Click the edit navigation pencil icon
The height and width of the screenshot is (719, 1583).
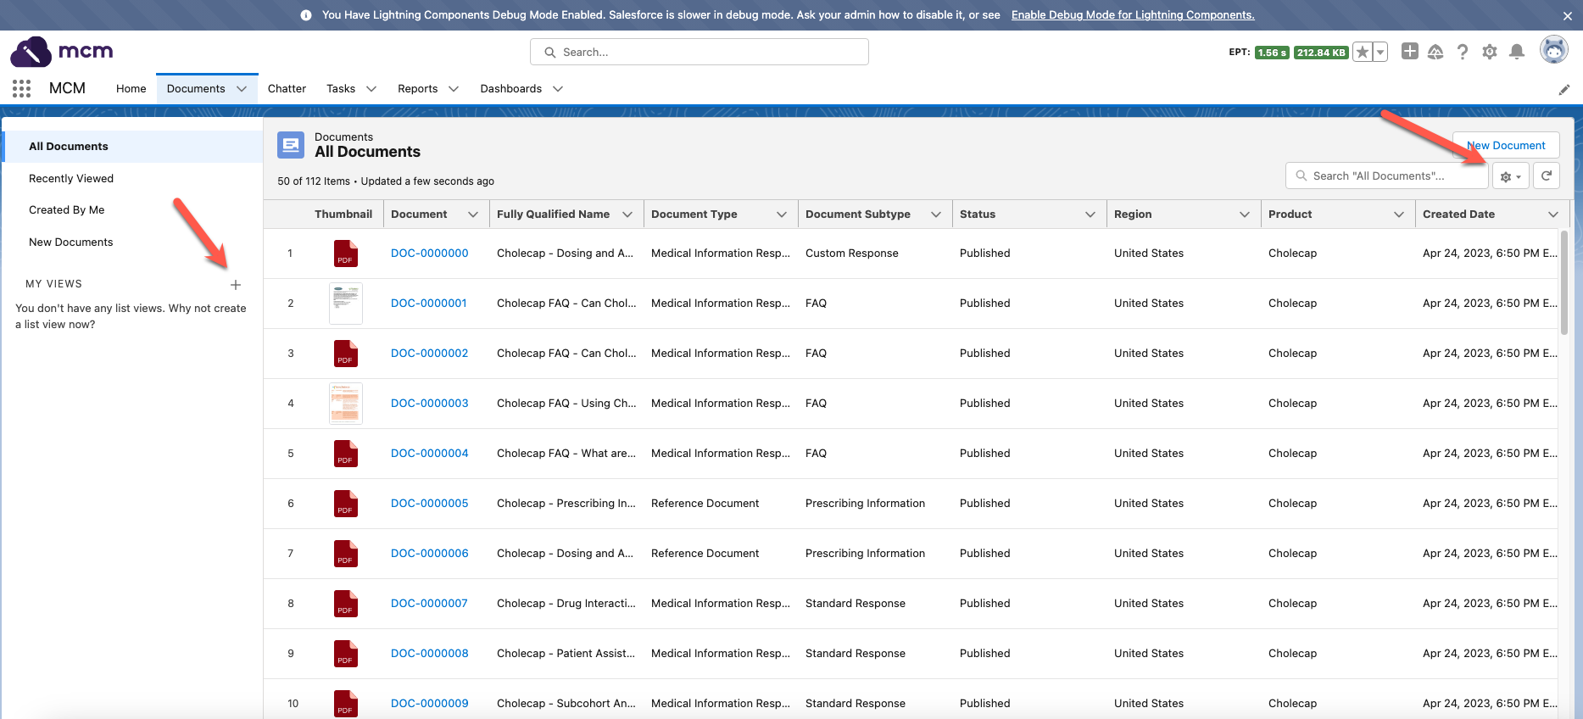[x=1564, y=89]
